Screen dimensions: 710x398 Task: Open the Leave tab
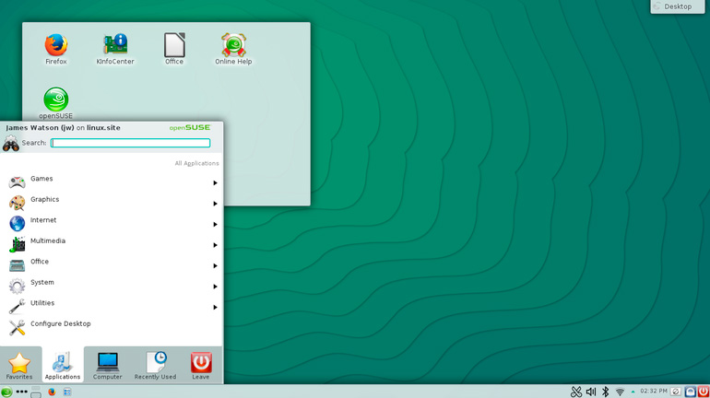(x=201, y=366)
